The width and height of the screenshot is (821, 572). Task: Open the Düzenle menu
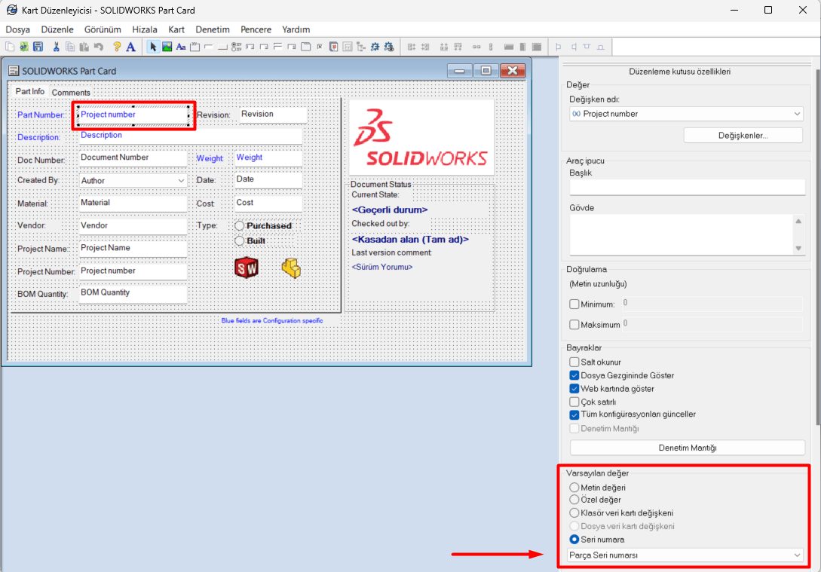[x=57, y=29]
